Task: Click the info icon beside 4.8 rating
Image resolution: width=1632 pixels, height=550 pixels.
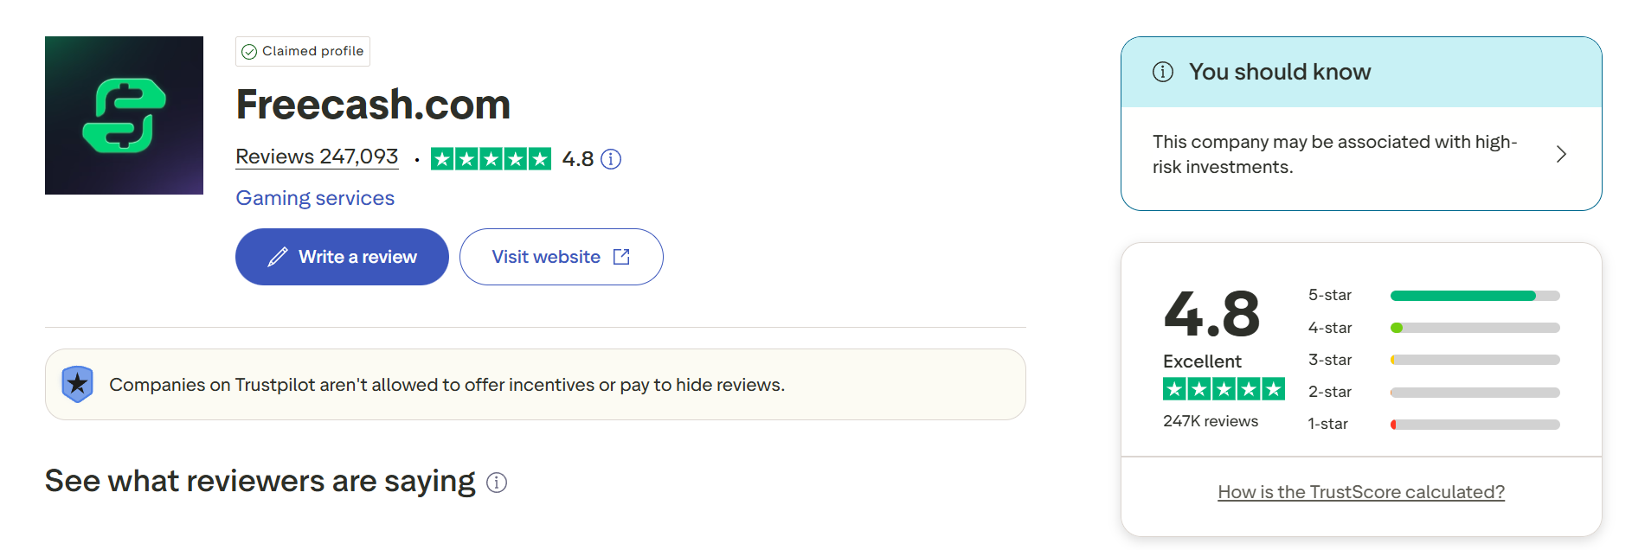Action: coord(611,159)
